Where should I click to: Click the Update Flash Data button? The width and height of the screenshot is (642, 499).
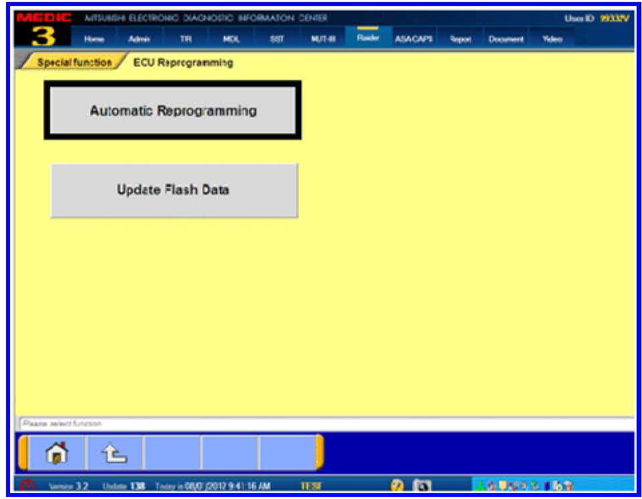pos(174,190)
